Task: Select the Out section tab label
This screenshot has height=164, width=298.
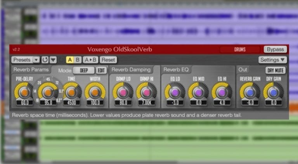Action: tap(243, 70)
